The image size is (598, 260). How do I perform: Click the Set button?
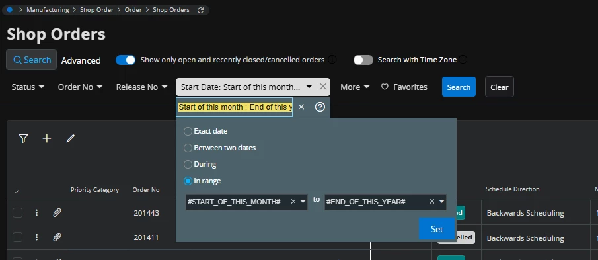click(x=437, y=229)
